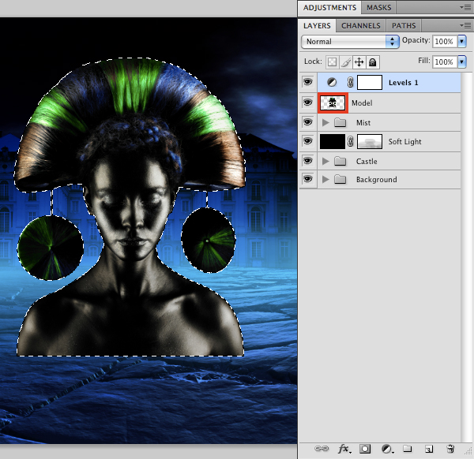Image resolution: width=474 pixels, height=459 pixels.
Task: Select the Castle group folder icon
Action: pyautogui.click(x=340, y=161)
